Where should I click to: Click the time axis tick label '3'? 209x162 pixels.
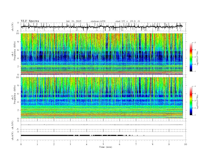[x=70, y=144]
